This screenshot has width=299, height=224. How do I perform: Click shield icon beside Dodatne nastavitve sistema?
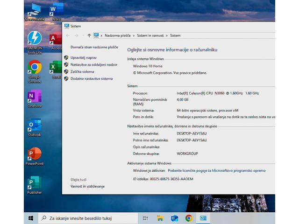[x=66, y=78]
